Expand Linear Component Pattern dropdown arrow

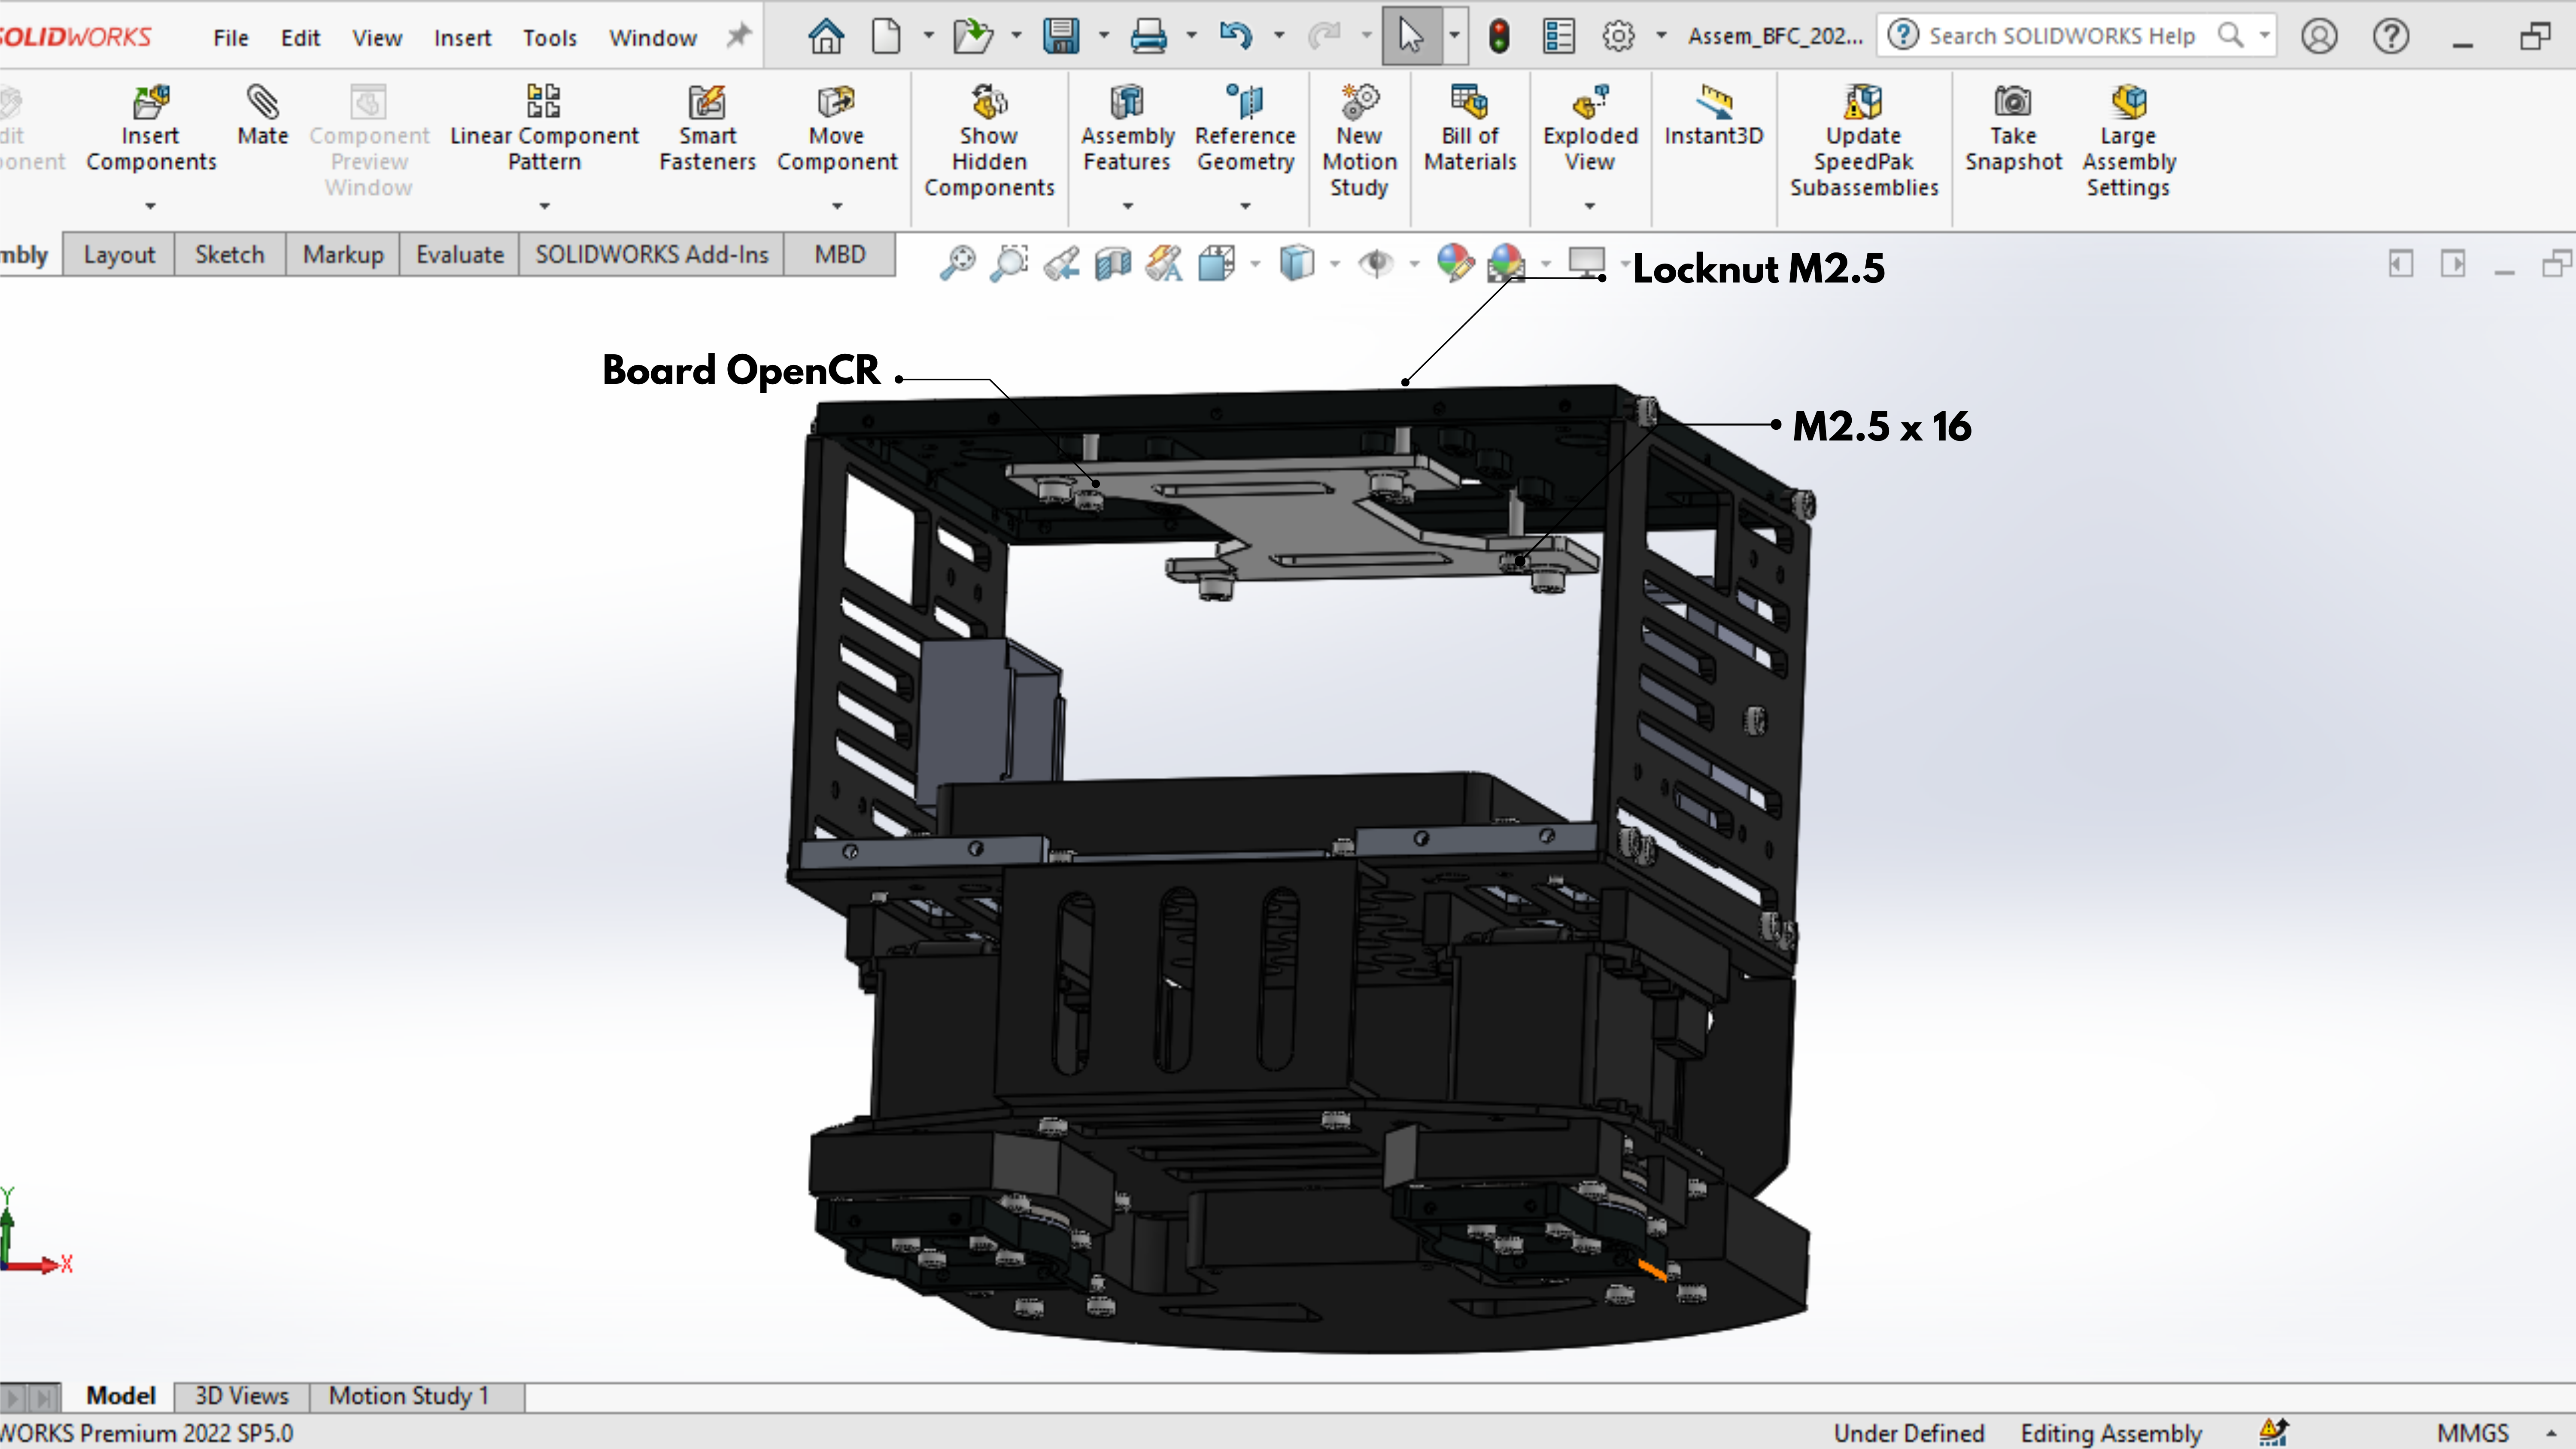pos(544,206)
